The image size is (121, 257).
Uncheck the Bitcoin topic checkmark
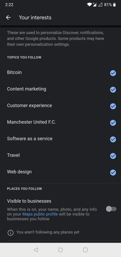tap(113, 73)
